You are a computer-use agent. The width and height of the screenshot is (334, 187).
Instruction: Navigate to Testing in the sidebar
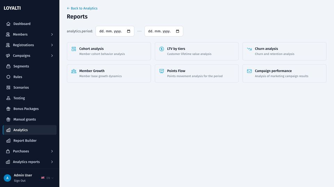pyautogui.click(x=30, y=98)
